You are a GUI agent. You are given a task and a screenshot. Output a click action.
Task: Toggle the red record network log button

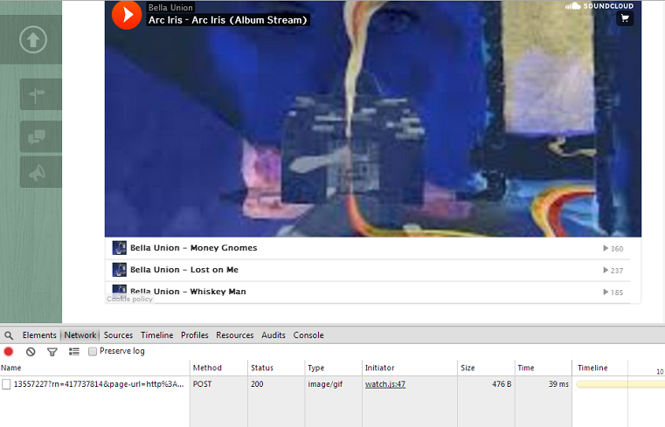pyautogui.click(x=9, y=351)
